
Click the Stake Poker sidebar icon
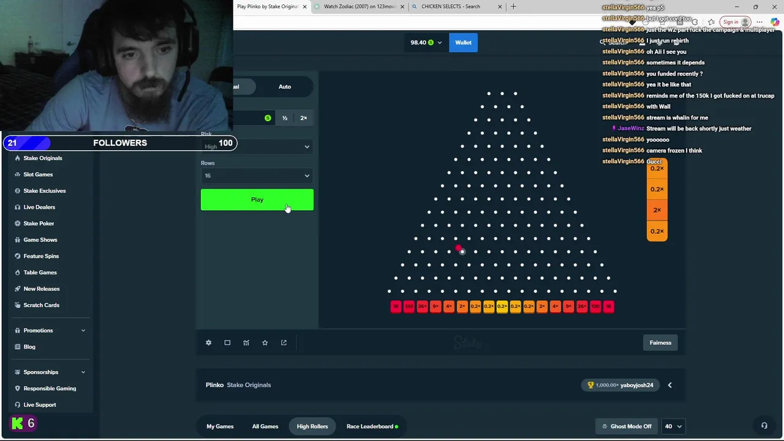tap(17, 224)
